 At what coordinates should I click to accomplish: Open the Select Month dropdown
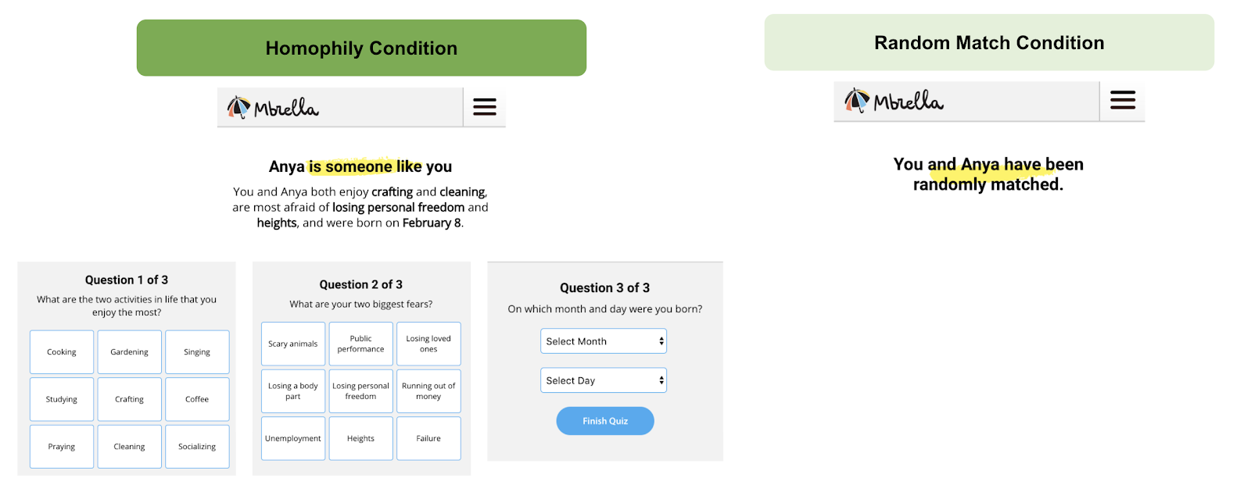tap(604, 341)
